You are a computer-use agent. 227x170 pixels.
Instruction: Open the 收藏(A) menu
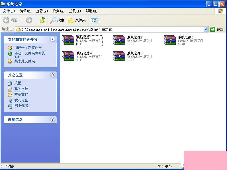click(58, 11)
